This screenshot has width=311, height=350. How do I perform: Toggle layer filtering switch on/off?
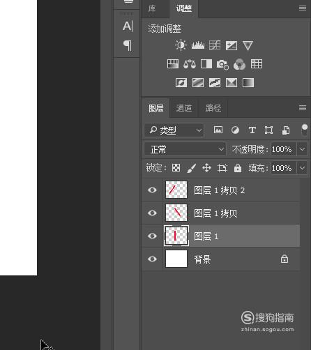tap(304, 130)
